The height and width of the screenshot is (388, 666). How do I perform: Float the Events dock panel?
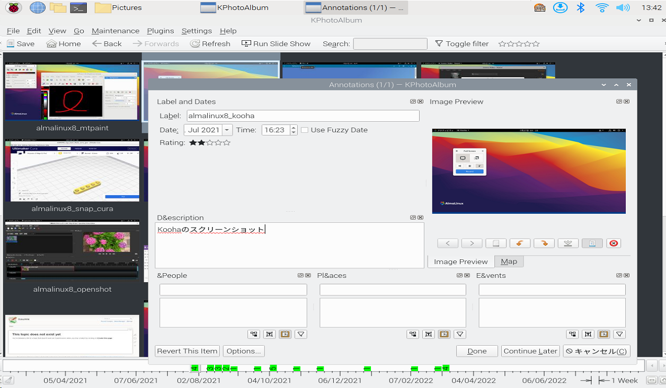click(619, 275)
